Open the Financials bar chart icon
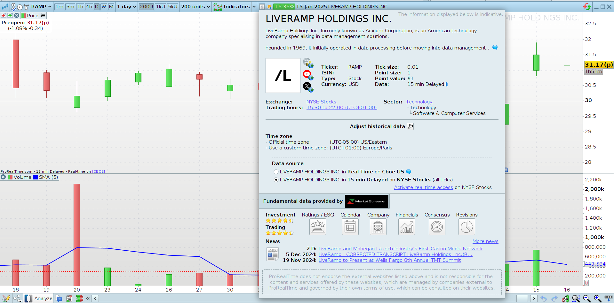 (x=407, y=227)
